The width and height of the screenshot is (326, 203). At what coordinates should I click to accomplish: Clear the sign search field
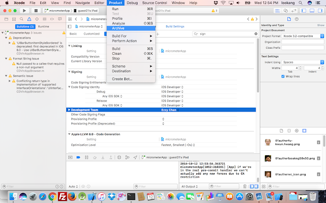(256, 34)
